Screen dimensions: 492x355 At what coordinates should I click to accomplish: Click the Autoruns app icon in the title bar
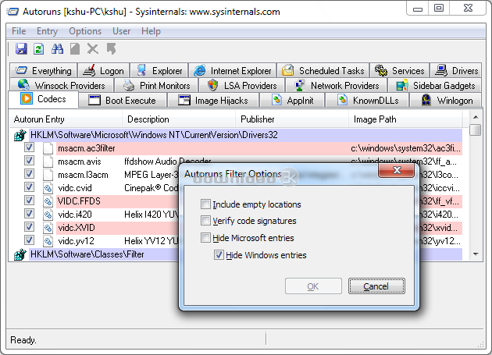pyautogui.click(x=12, y=12)
